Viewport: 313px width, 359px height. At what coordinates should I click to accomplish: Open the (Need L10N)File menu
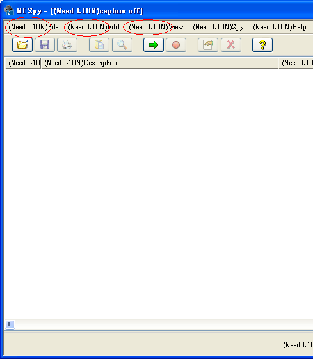pyautogui.click(x=33, y=27)
